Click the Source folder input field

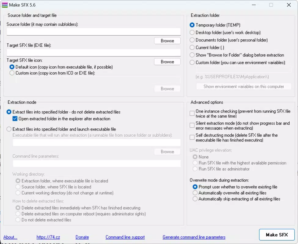point(94,32)
